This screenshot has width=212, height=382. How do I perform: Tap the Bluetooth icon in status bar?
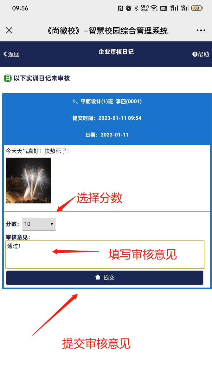point(136,8)
